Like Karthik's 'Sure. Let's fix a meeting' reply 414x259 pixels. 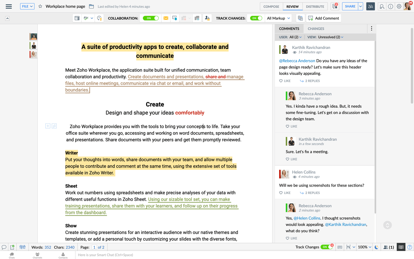click(292, 159)
